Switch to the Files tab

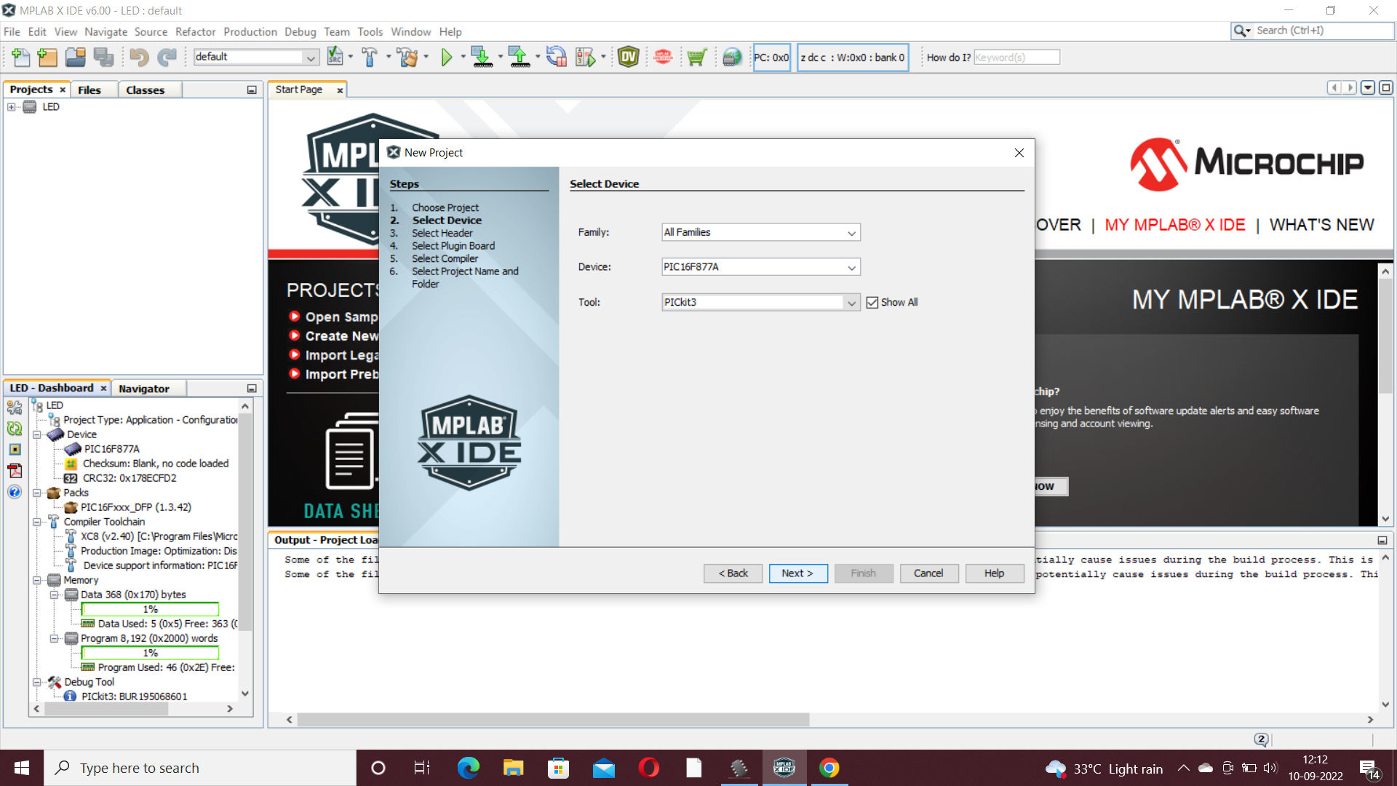[x=89, y=90]
